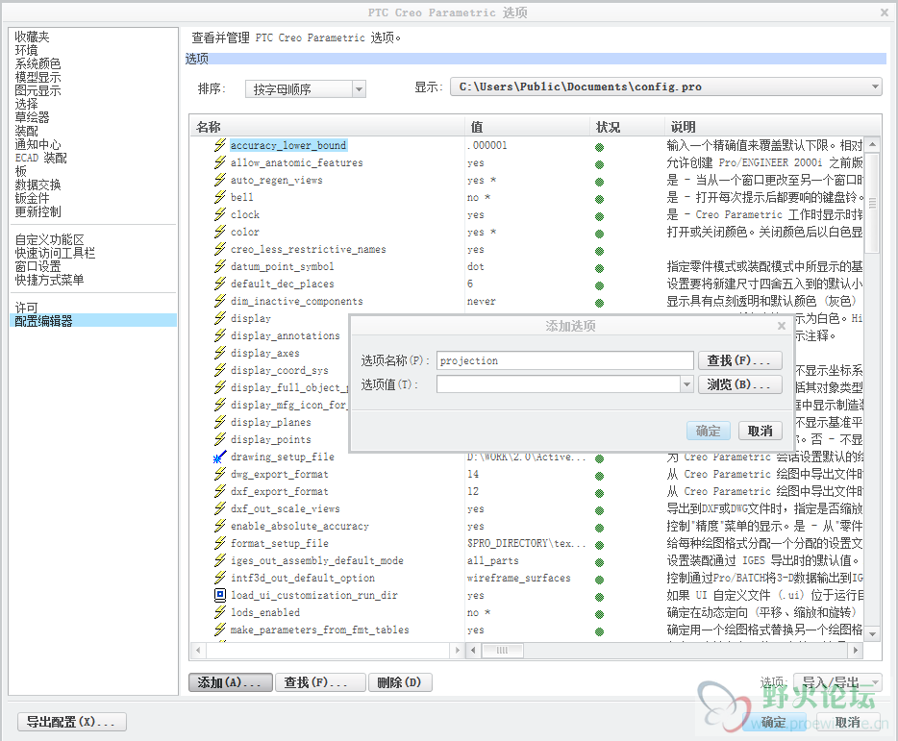
Task: Cancel the 添加选项 dialog with 取消
Action: pos(760,431)
